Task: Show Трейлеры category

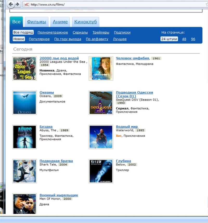Action: 101,33
